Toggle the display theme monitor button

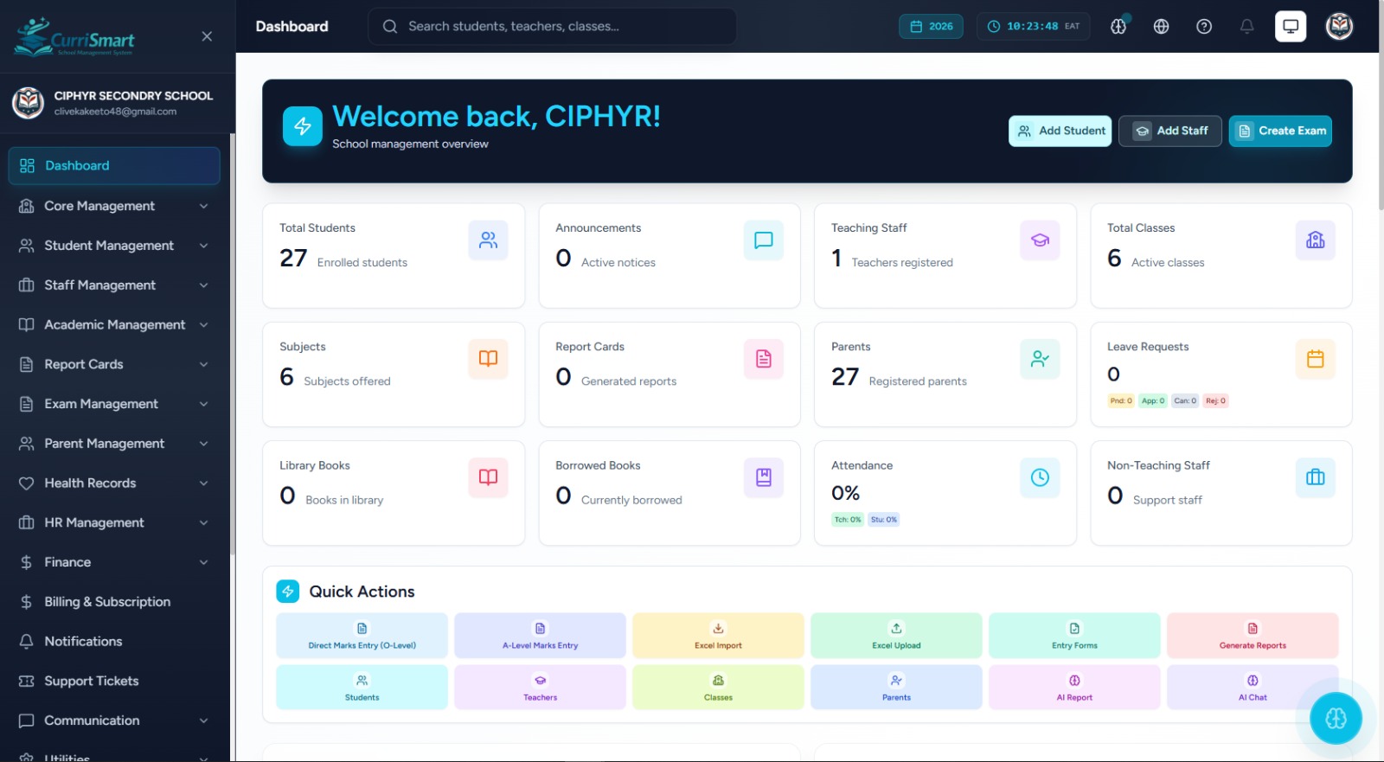click(1290, 27)
